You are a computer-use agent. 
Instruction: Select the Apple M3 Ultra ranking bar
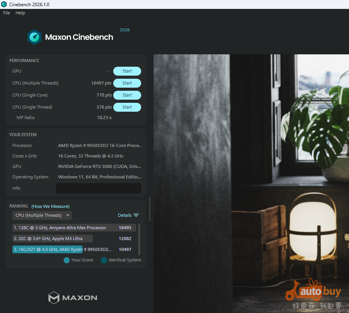pyautogui.click(x=53, y=239)
